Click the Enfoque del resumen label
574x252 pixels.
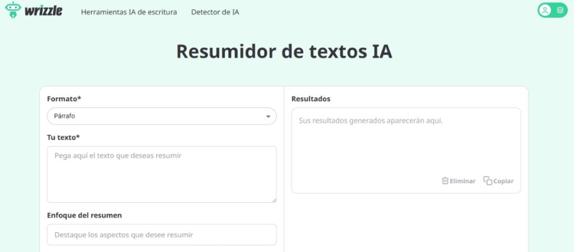85,216
